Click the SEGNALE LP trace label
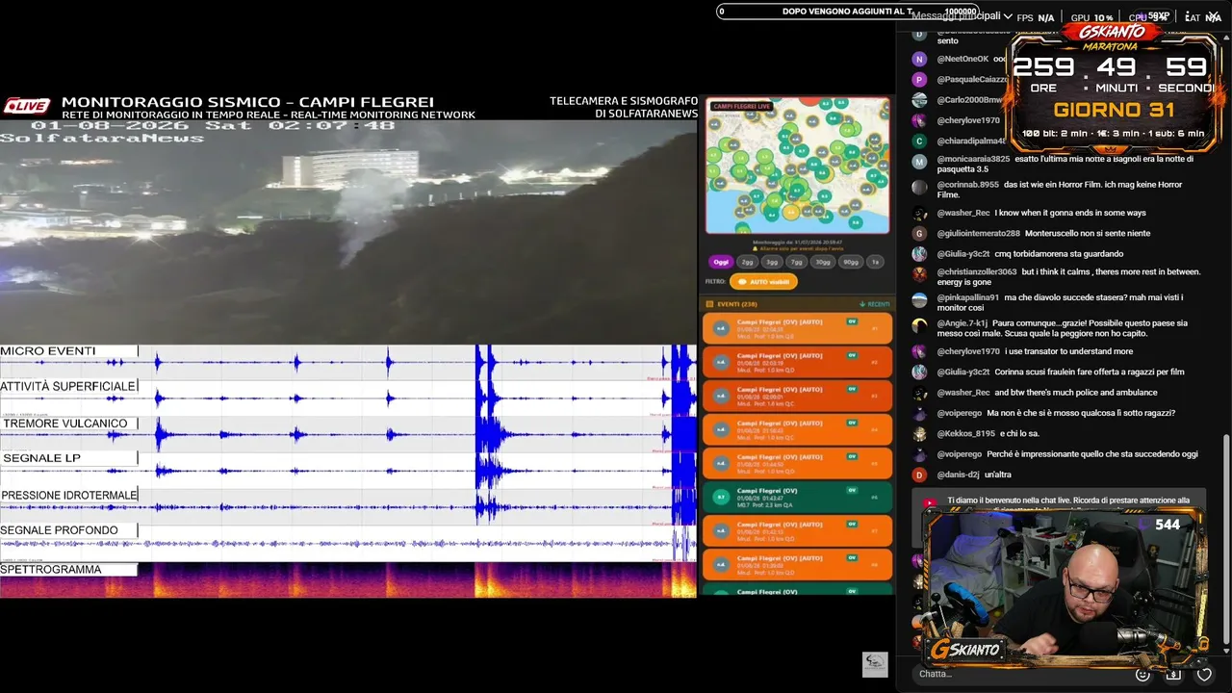 [68, 458]
